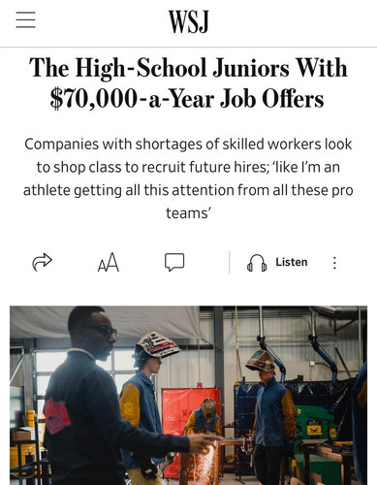Open the welding class article photo

pyautogui.click(x=188, y=395)
